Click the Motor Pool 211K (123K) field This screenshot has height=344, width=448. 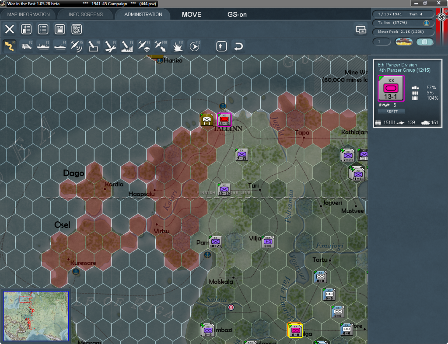coord(403,31)
